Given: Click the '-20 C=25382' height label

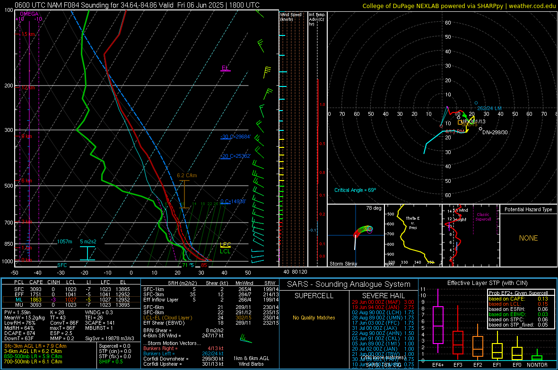Looking at the screenshot, I should click(x=235, y=156).
